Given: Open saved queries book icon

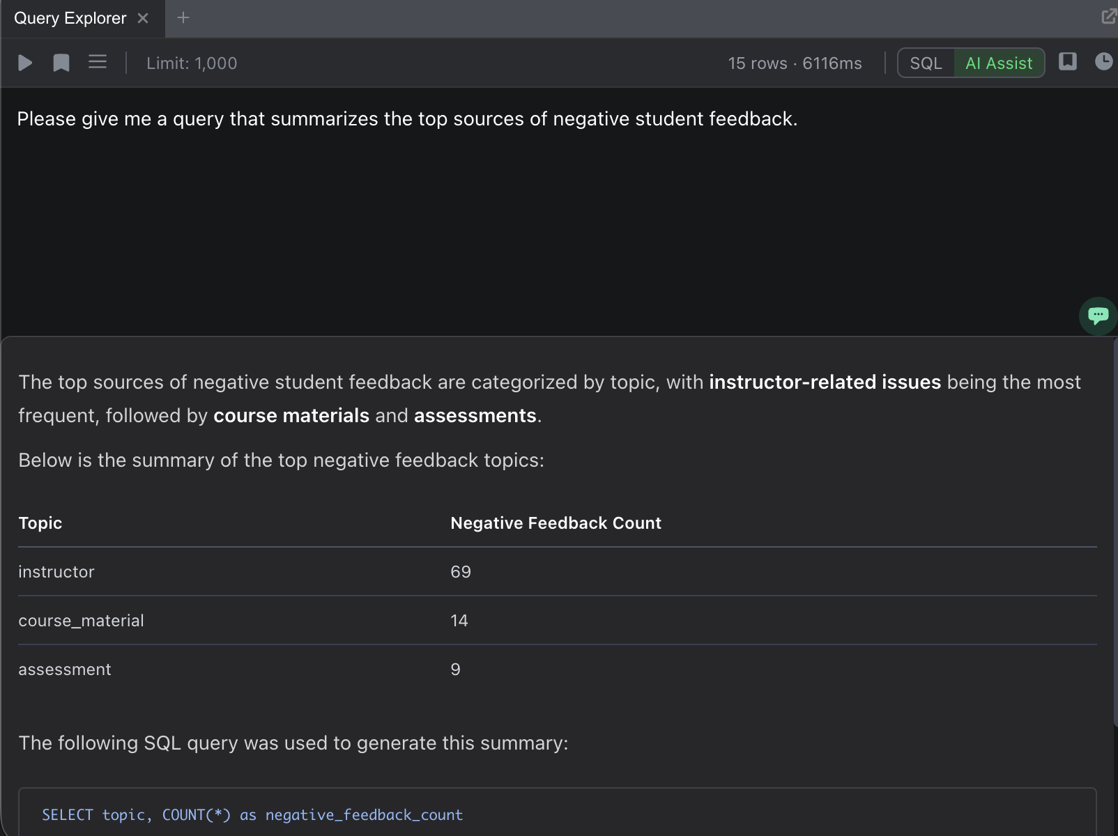Looking at the screenshot, I should point(1068,62).
